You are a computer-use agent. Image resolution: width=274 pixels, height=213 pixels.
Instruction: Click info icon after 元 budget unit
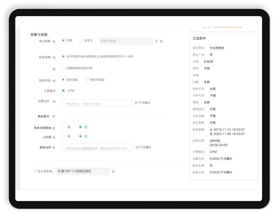[161, 41]
